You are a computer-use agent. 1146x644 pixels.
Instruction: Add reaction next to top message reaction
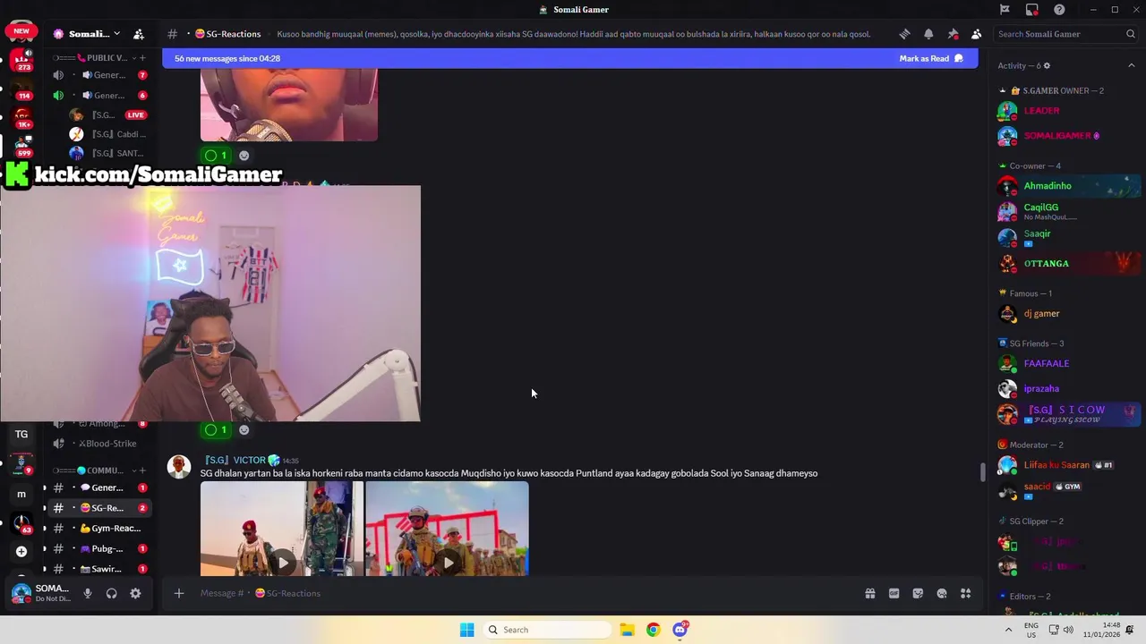pos(244,156)
